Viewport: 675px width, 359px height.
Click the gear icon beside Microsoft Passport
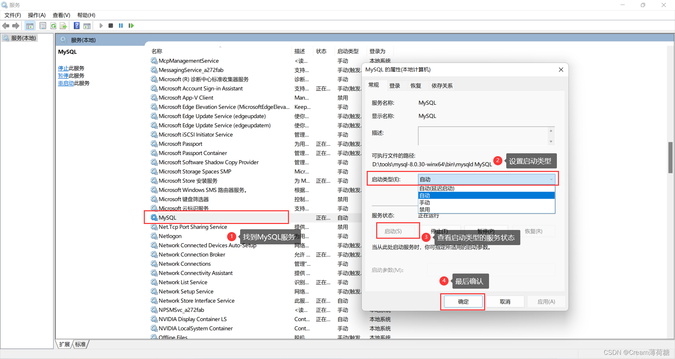(x=154, y=144)
